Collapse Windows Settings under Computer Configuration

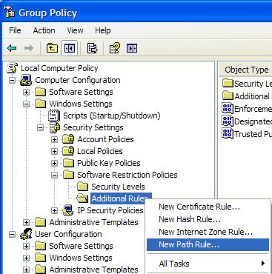point(26,104)
